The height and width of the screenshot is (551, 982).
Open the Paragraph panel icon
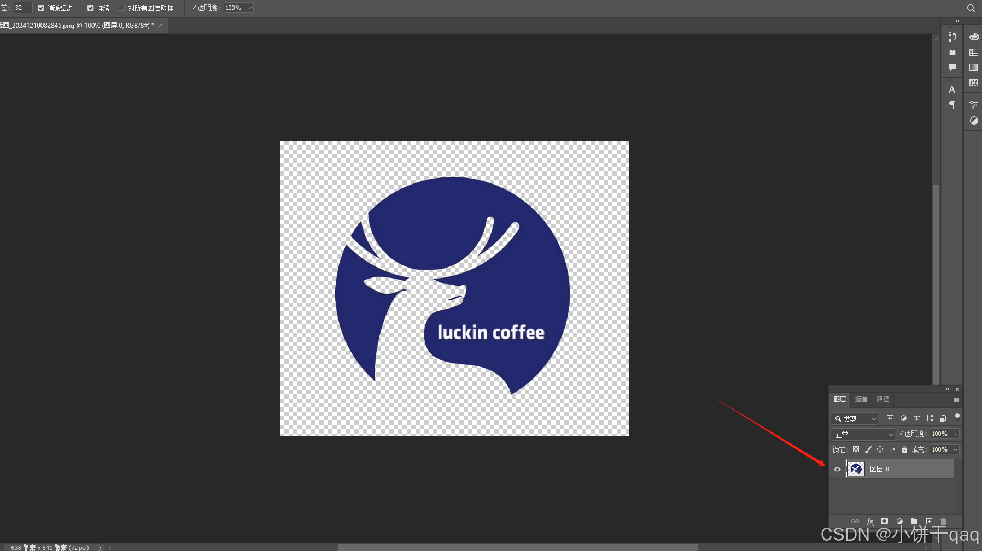point(952,105)
